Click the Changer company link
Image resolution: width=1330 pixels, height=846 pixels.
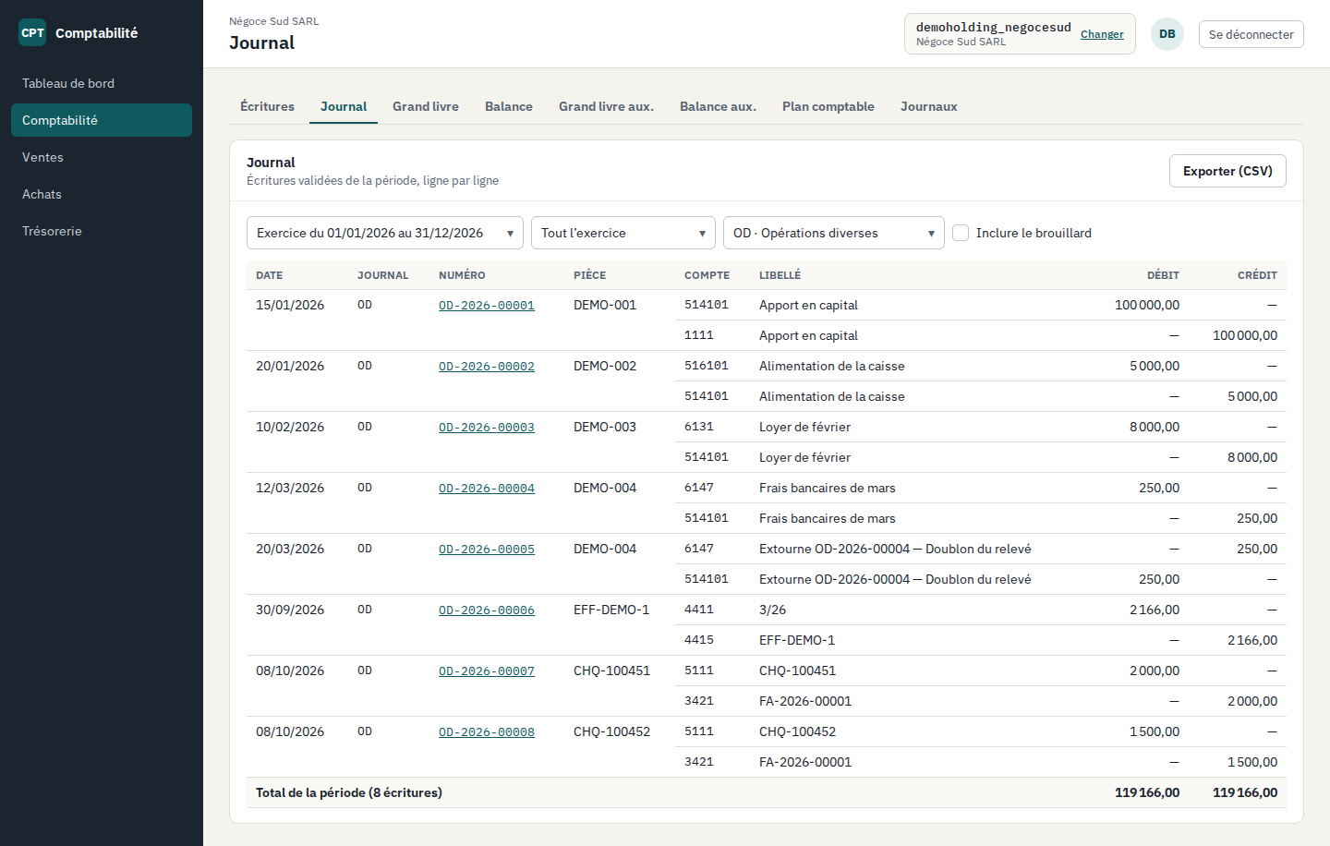[1102, 34]
